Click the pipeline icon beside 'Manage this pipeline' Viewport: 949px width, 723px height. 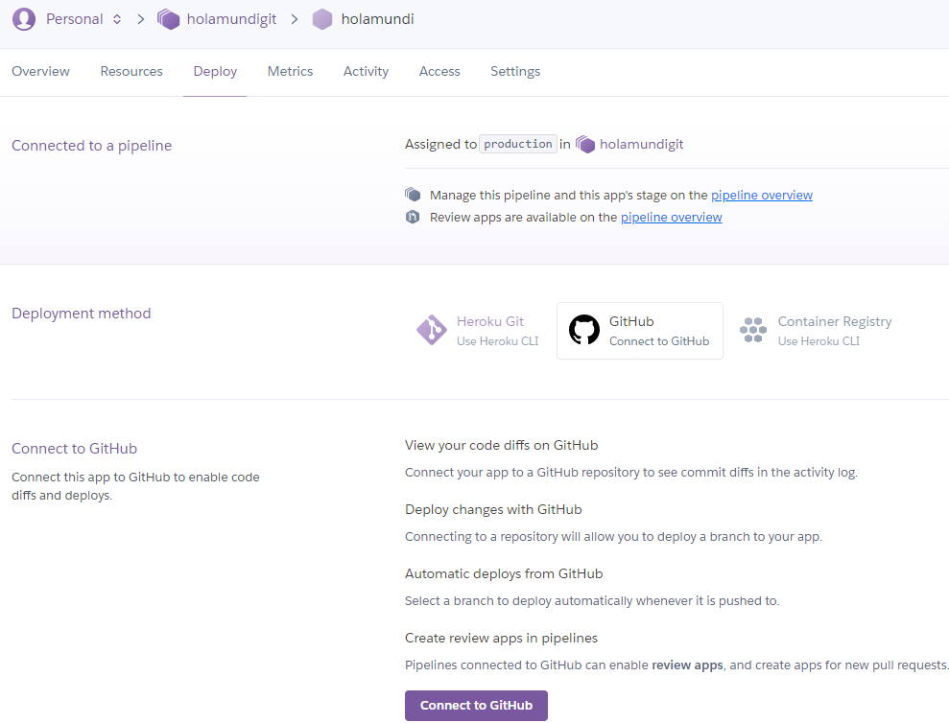point(413,194)
